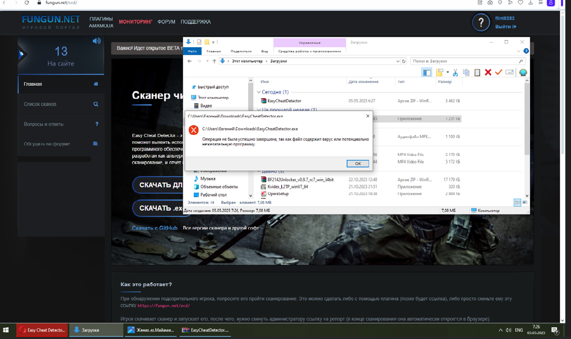Open the "Вид" ribbon tab
Image resolution: width=571 pixels, height=339 pixels.
point(264,51)
